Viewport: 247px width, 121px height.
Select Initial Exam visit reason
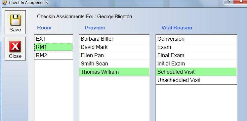(x=196, y=63)
